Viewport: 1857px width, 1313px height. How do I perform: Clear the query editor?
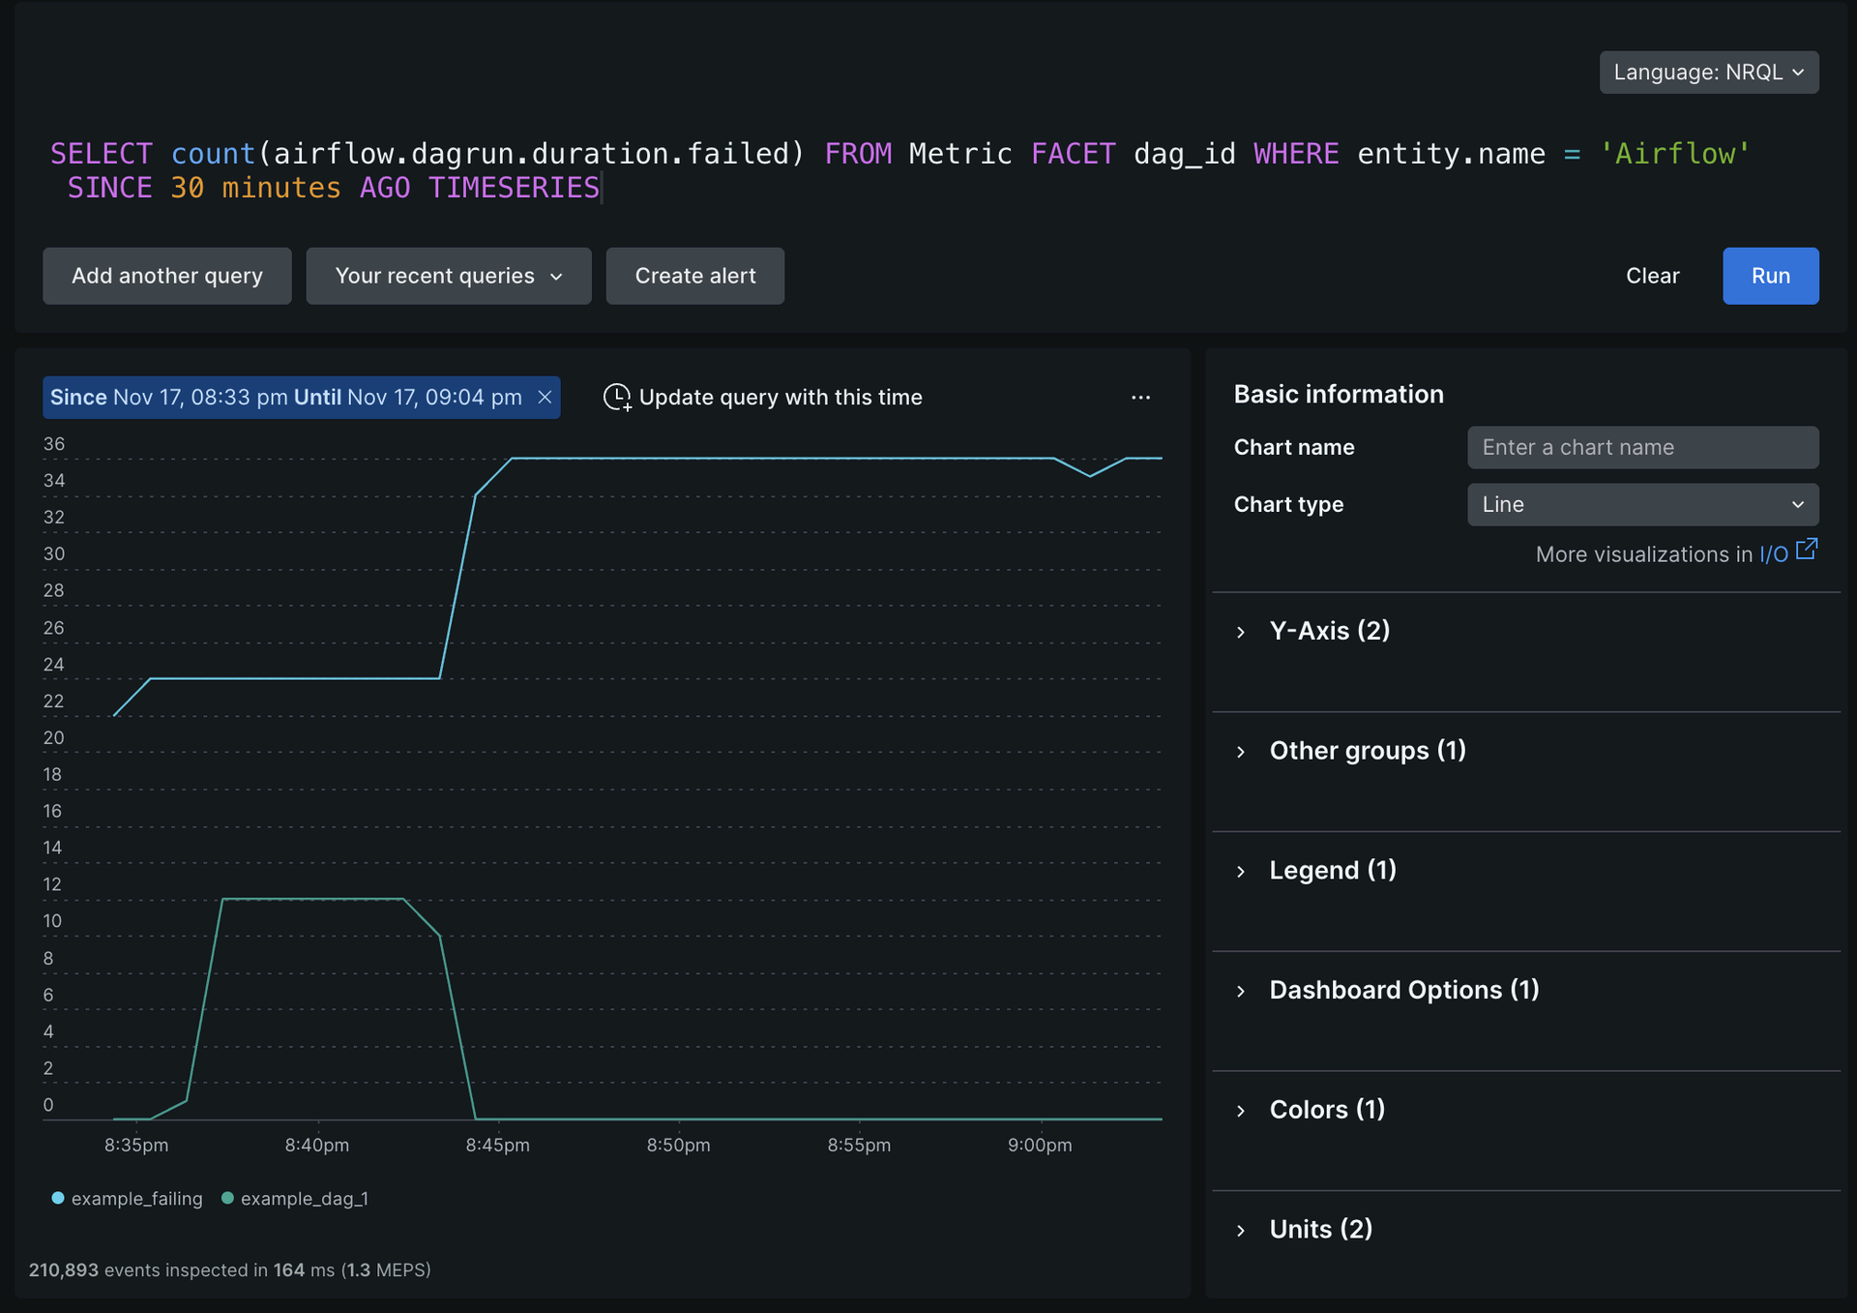pyautogui.click(x=1652, y=277)
